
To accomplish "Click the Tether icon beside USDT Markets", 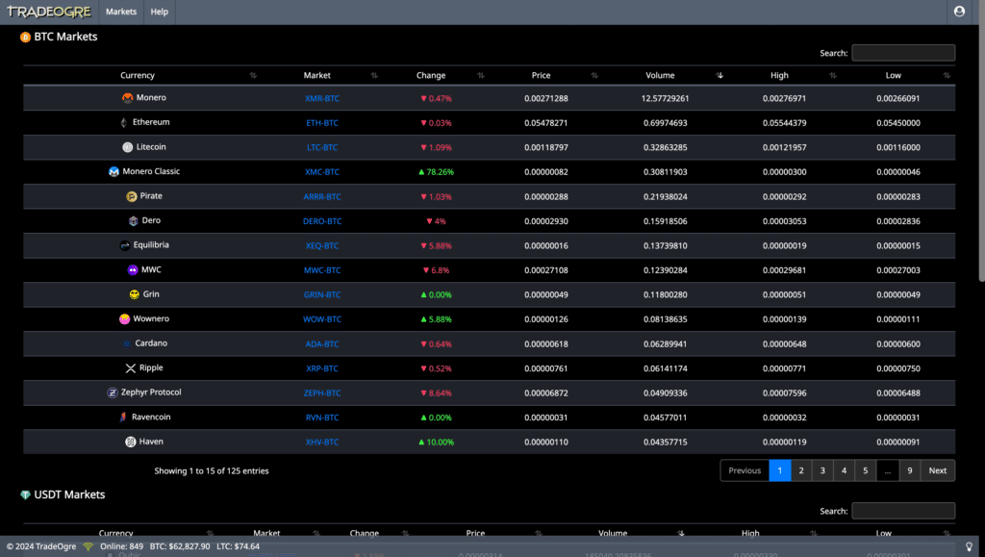I will pos(25,494).
